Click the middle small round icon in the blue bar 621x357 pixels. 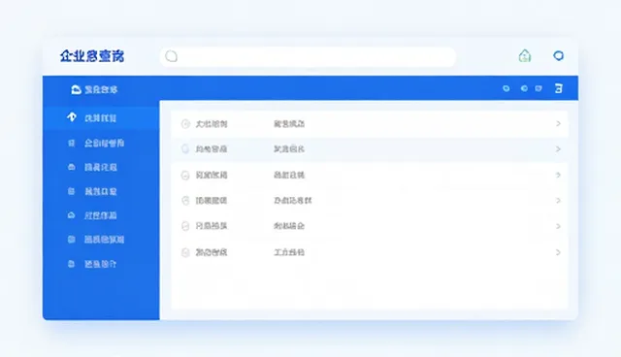524,88
